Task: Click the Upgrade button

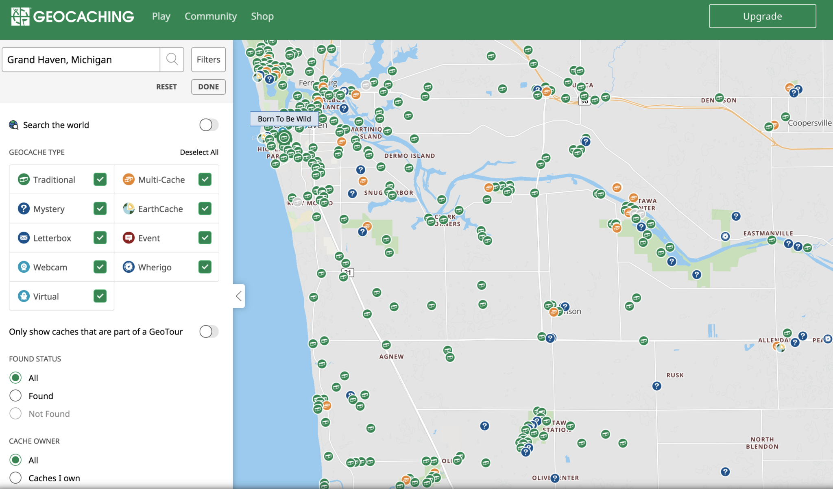Action: coord(762,16)
